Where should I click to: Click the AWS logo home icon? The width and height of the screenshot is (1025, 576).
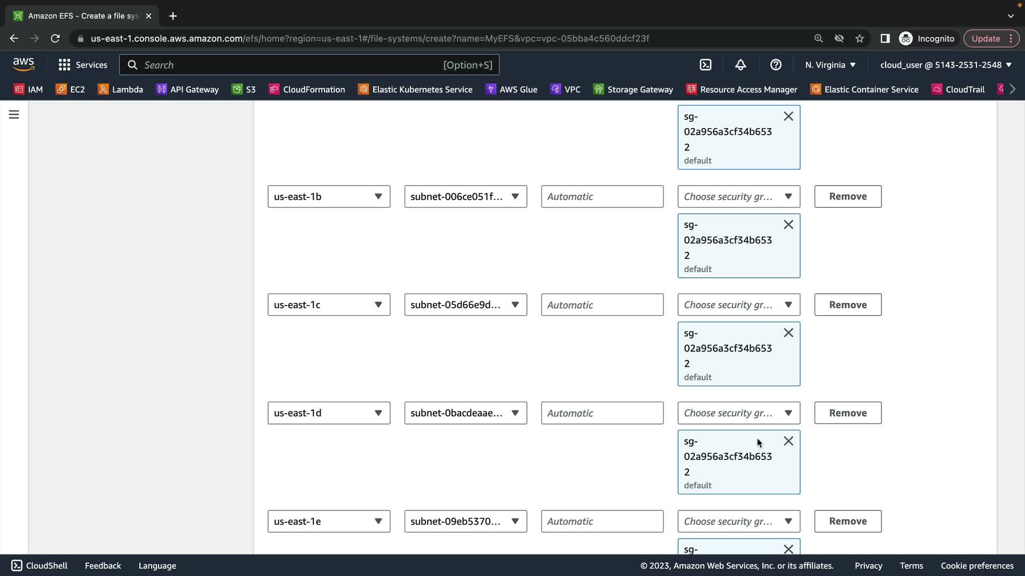(23, 65)
